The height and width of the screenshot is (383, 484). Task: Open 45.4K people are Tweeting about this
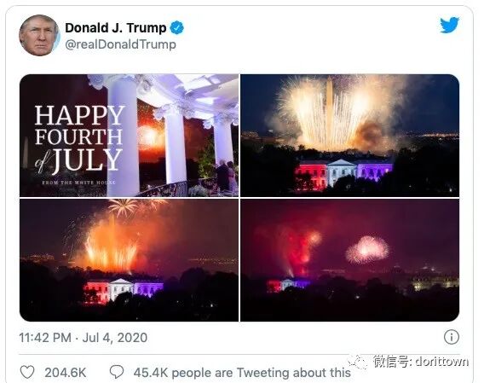point(242,373)
